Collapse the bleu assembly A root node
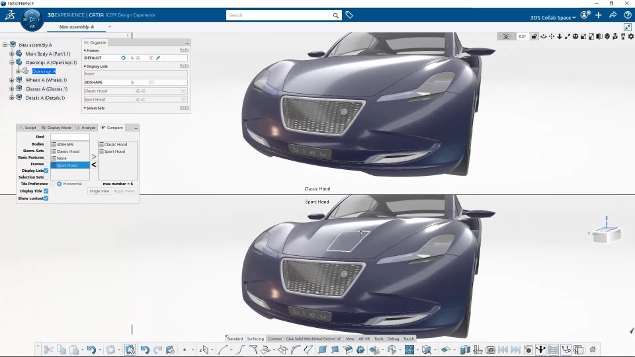The width and height of the screenshot is (635, 357). click(x=5, y=45)
